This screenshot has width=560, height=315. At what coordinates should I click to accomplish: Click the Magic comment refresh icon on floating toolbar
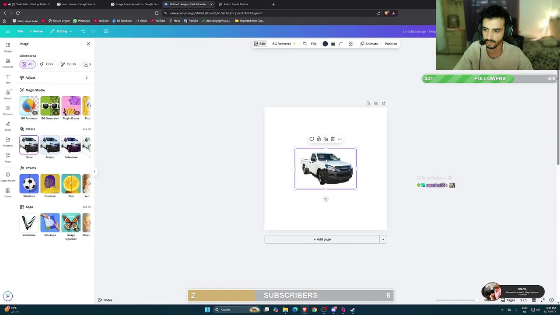(311, 139)
